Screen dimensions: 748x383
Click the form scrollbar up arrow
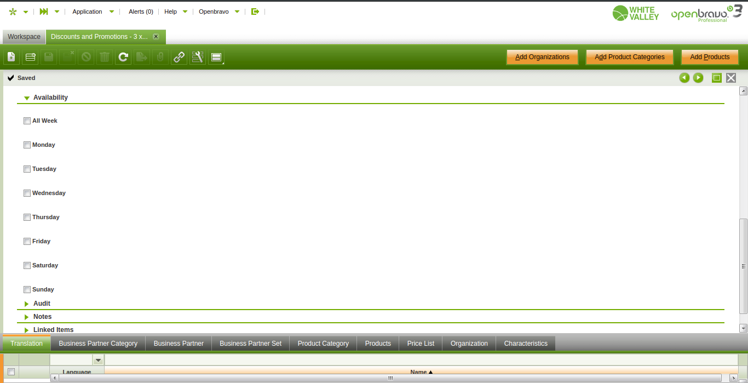pos(743,91)
